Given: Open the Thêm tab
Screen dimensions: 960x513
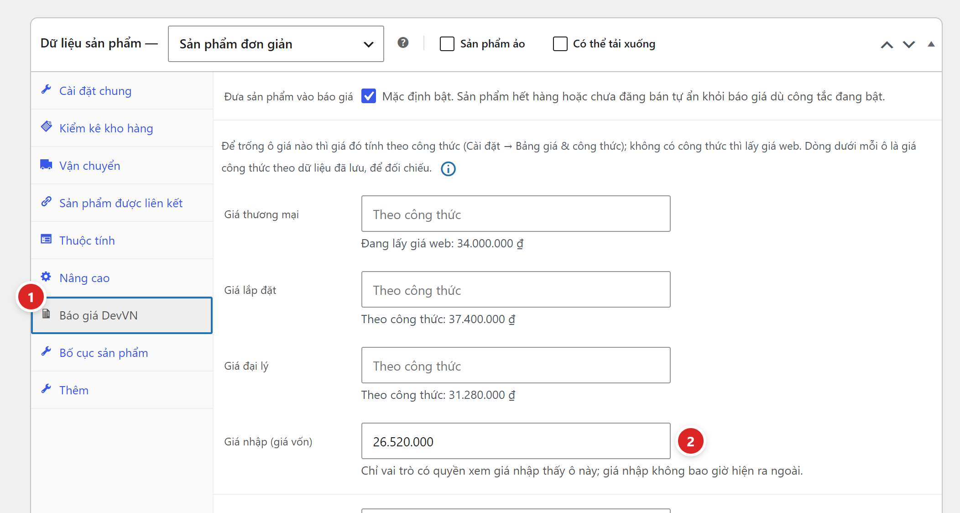Looking at the screenshot, I should click(x=122, y=390).
